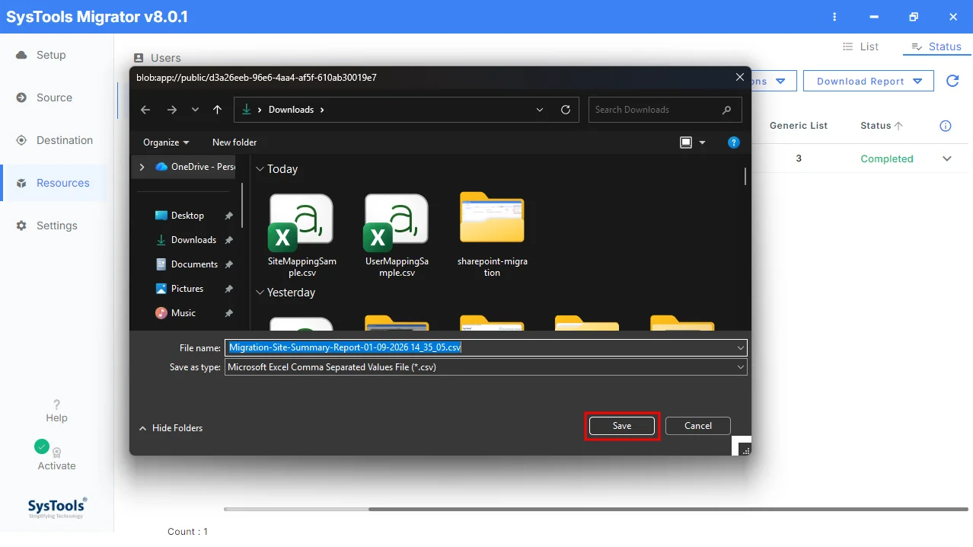Viewport: 973px width, 547px height.
Task: Edit the File name field
Action: 486,347
